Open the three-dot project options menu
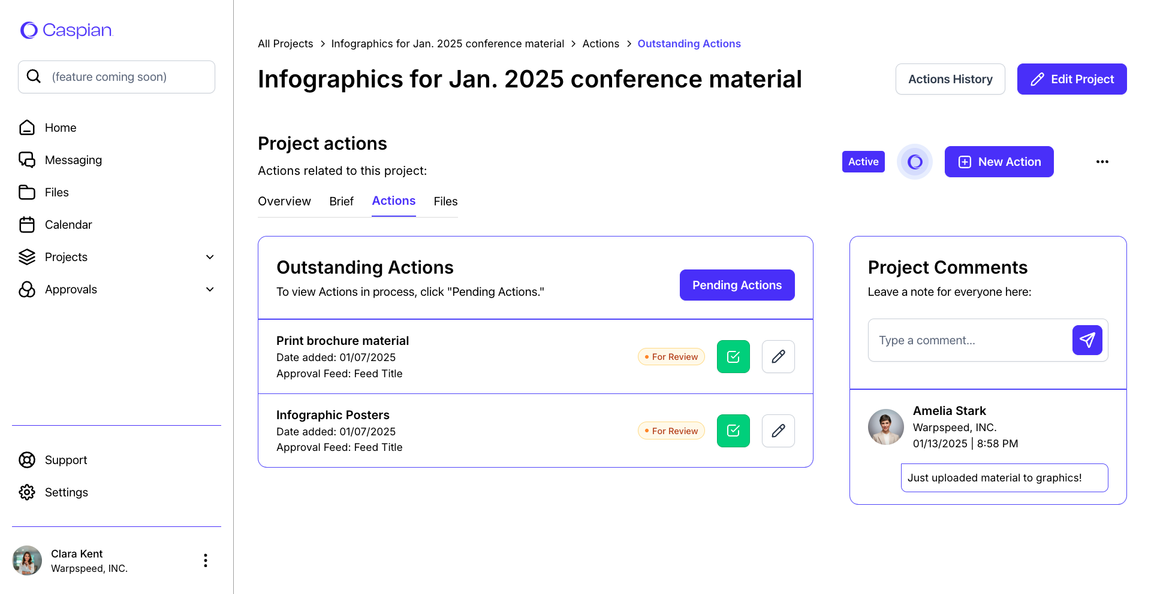 pyautogui.click(x=1102, y=162)
